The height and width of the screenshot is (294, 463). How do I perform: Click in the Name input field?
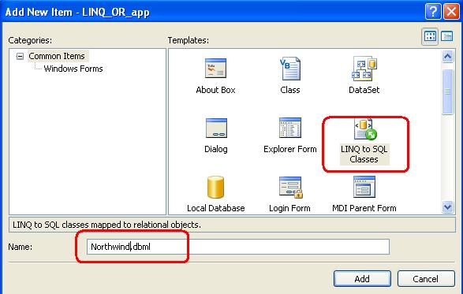click(238, 247)
